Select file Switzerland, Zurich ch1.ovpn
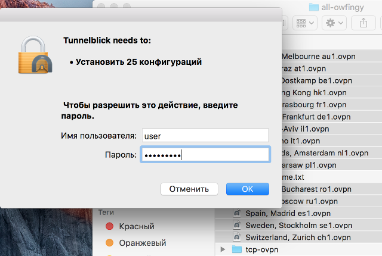Image resolution: width=382 pixels, height=256 pixels. pyautogui.click(x=298, y=238)
